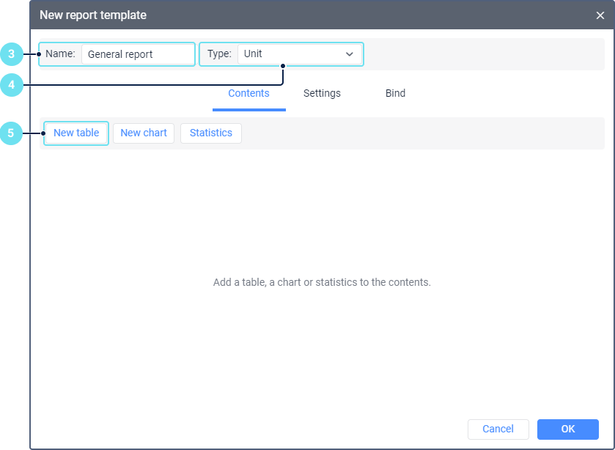Click the numbered callout marker 5
Viewport: 615px width, 450px height.
pyautogui.click(x=11, y=133)
